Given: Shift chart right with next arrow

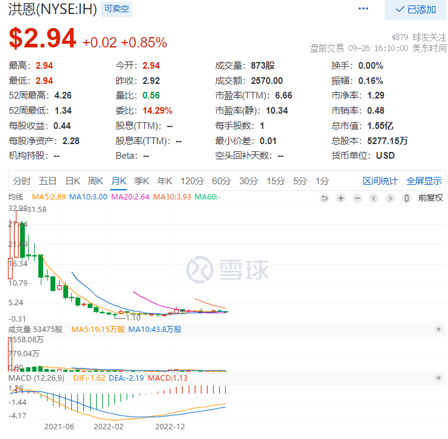Looking at the screenshot, I should click(x=390, y=198).
